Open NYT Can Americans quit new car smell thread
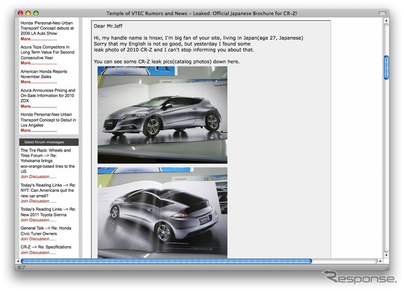Image resolution: width=404 pixels, height=291 pixels. tap(48, 191)
